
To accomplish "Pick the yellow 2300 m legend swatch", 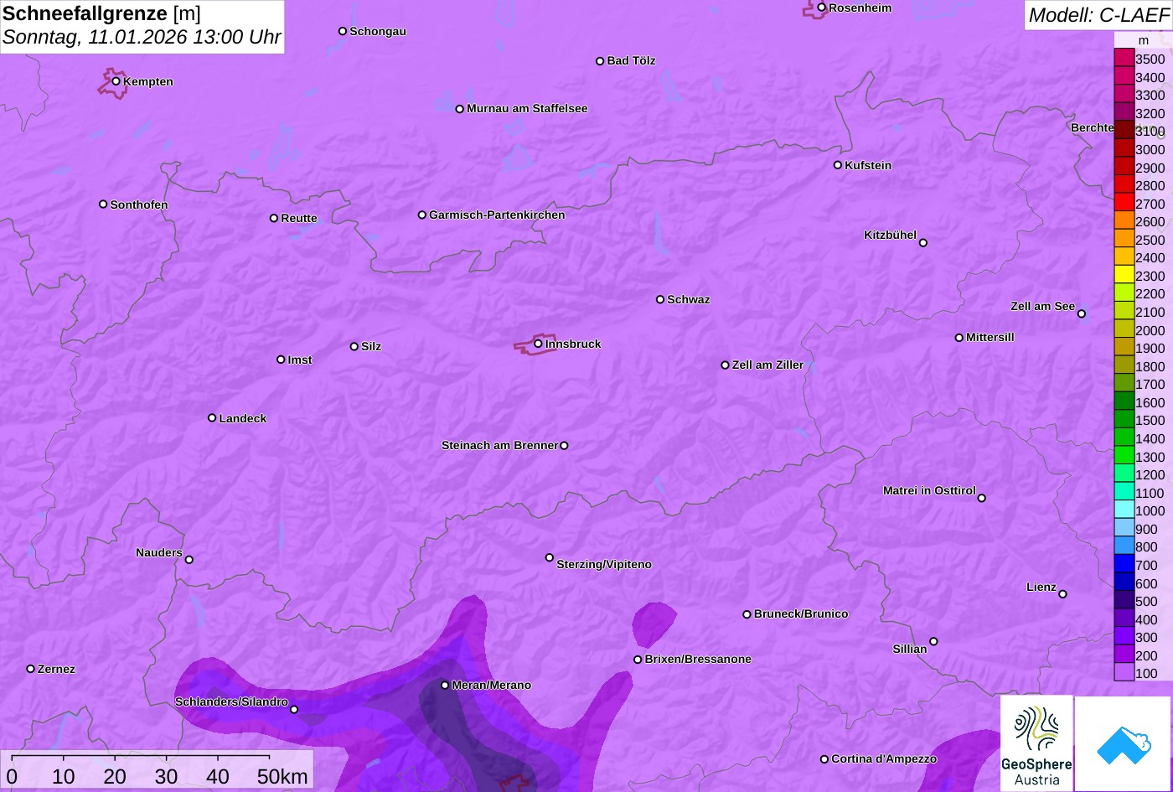I will click(x=1124, y=275).
